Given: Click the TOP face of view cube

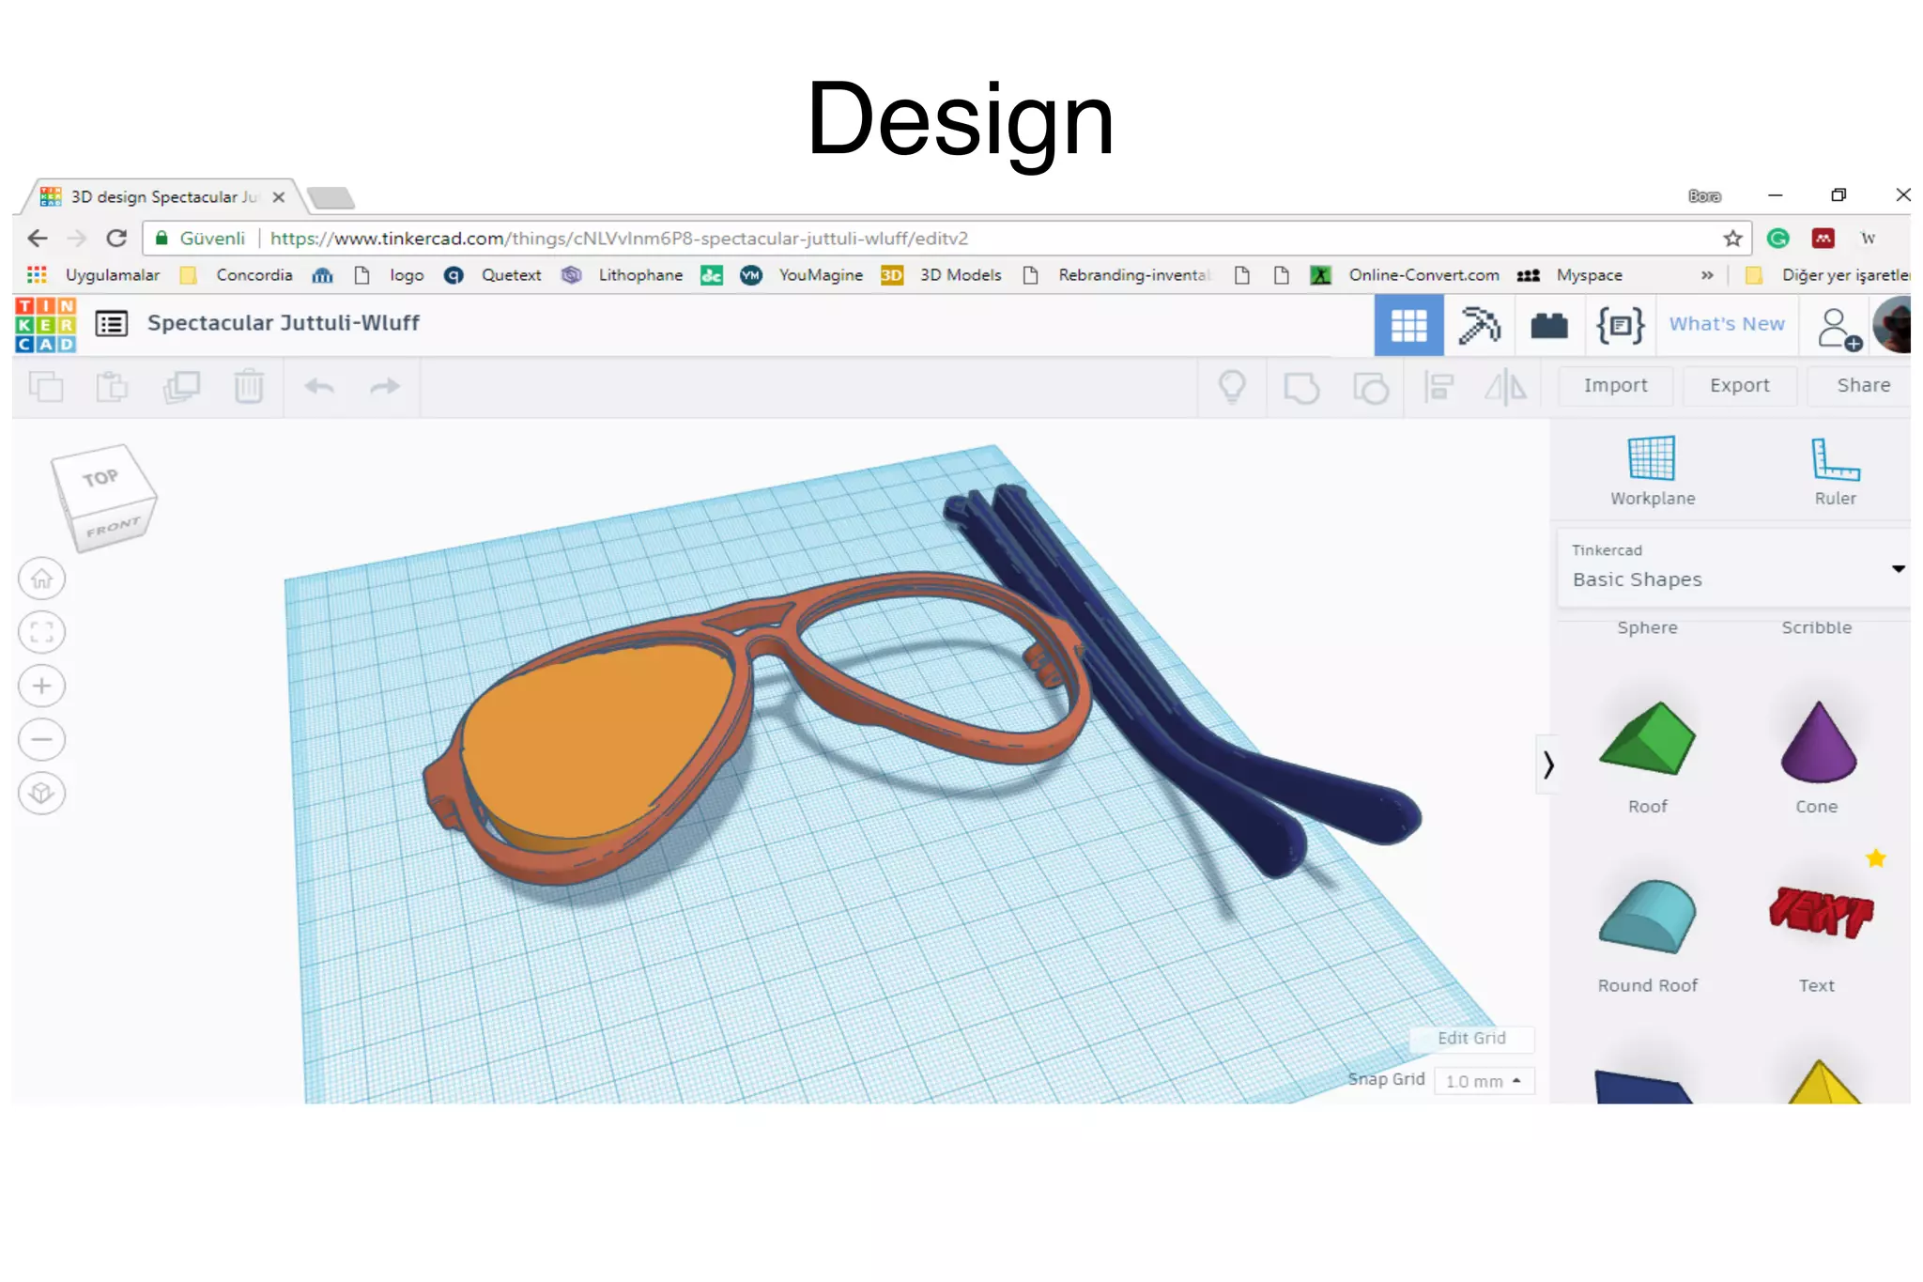Looking at the screenshot, I should click(100, 478).
